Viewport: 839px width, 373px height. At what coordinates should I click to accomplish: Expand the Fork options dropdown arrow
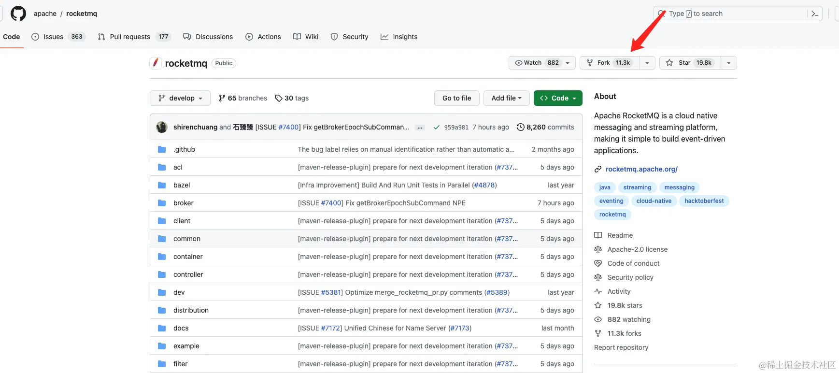tap(647, 63)
